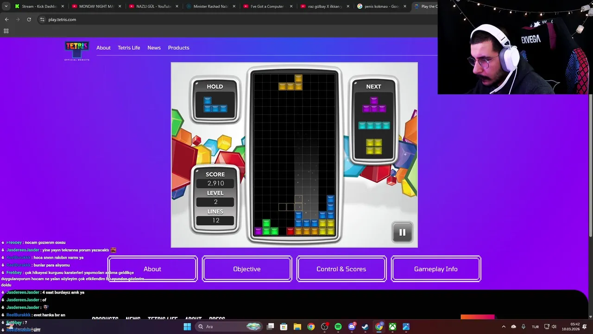The image size is (593, 334).
Task: Open notifications bell in the taskbar
Action: tap(585, 327)
